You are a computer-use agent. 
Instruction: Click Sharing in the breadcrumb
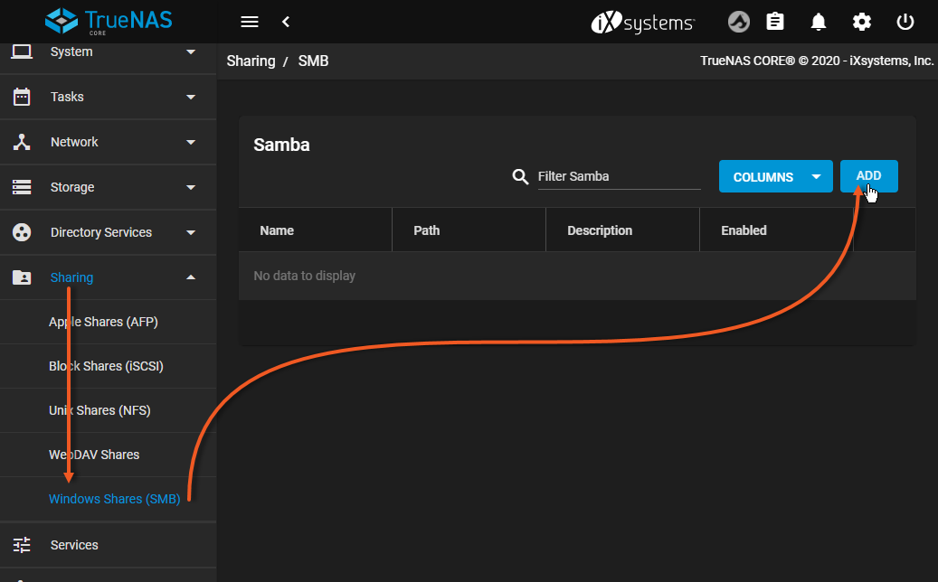[251, 61]
